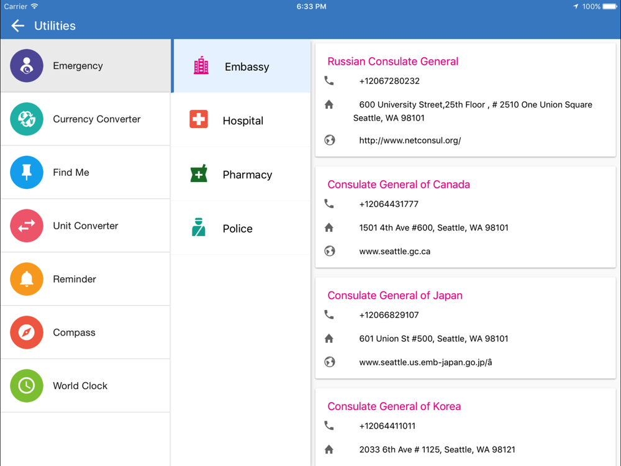Open the www.seattle.us.emb-japan.go.jp link
The width and height of the screenshot is (621, 466).
(425, 362)
